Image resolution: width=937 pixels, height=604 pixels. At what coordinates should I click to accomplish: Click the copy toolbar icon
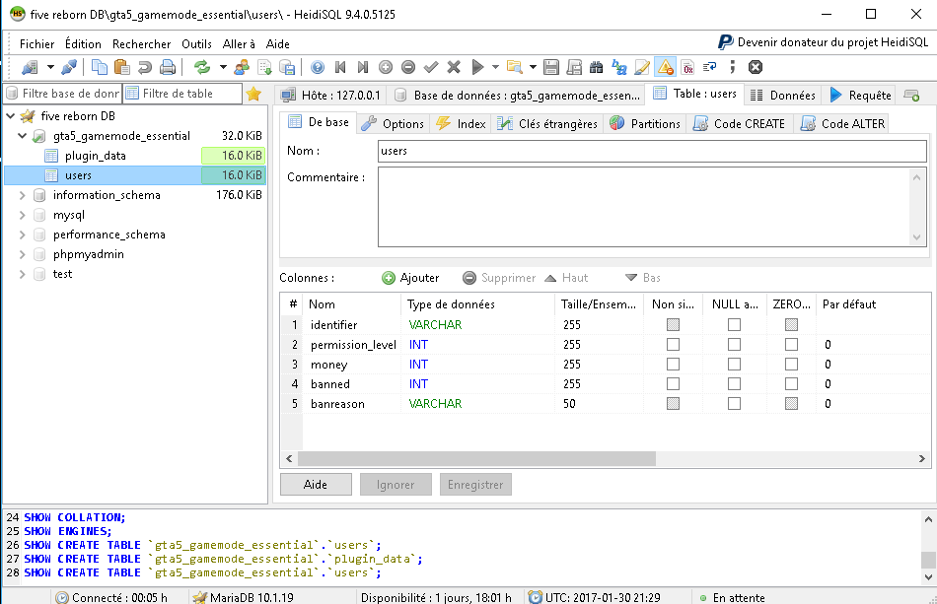(x=100, y=67)
